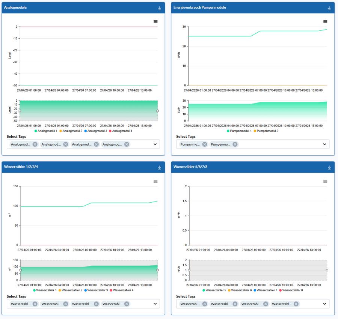Open Select Tags dropdown for Wasserzähler 5/6/7/8
This screenshot has height=319, width=338.
[x=325, y=304]
